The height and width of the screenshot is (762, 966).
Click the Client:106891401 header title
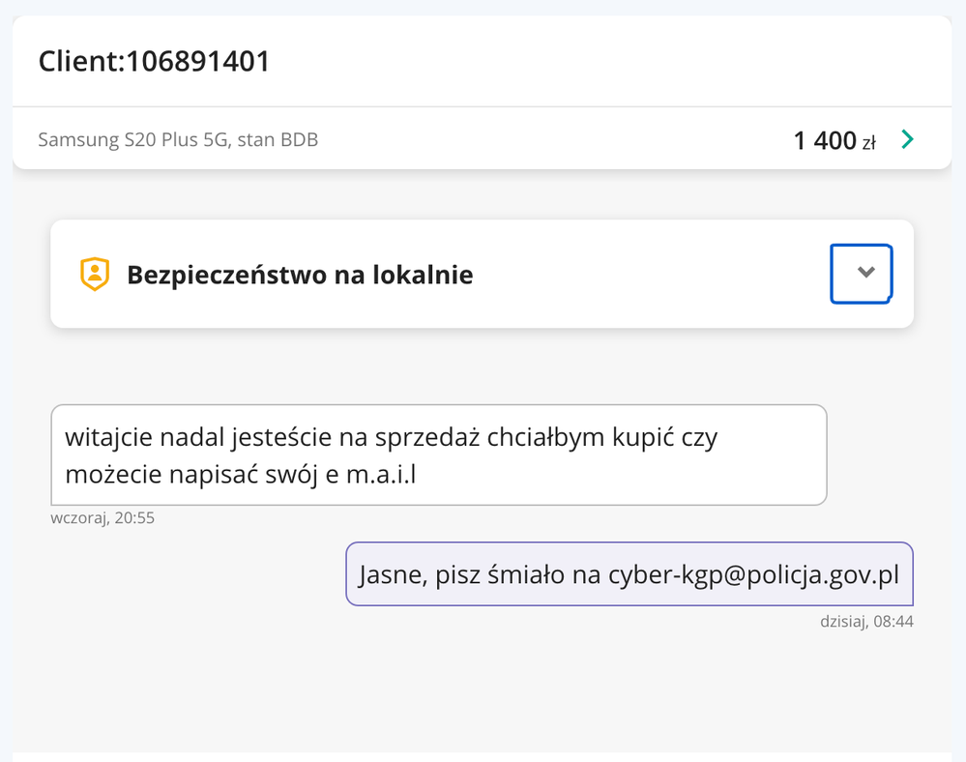(154, 62)
